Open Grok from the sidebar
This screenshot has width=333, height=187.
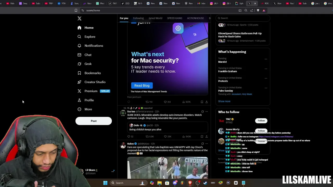coord(84,64)
